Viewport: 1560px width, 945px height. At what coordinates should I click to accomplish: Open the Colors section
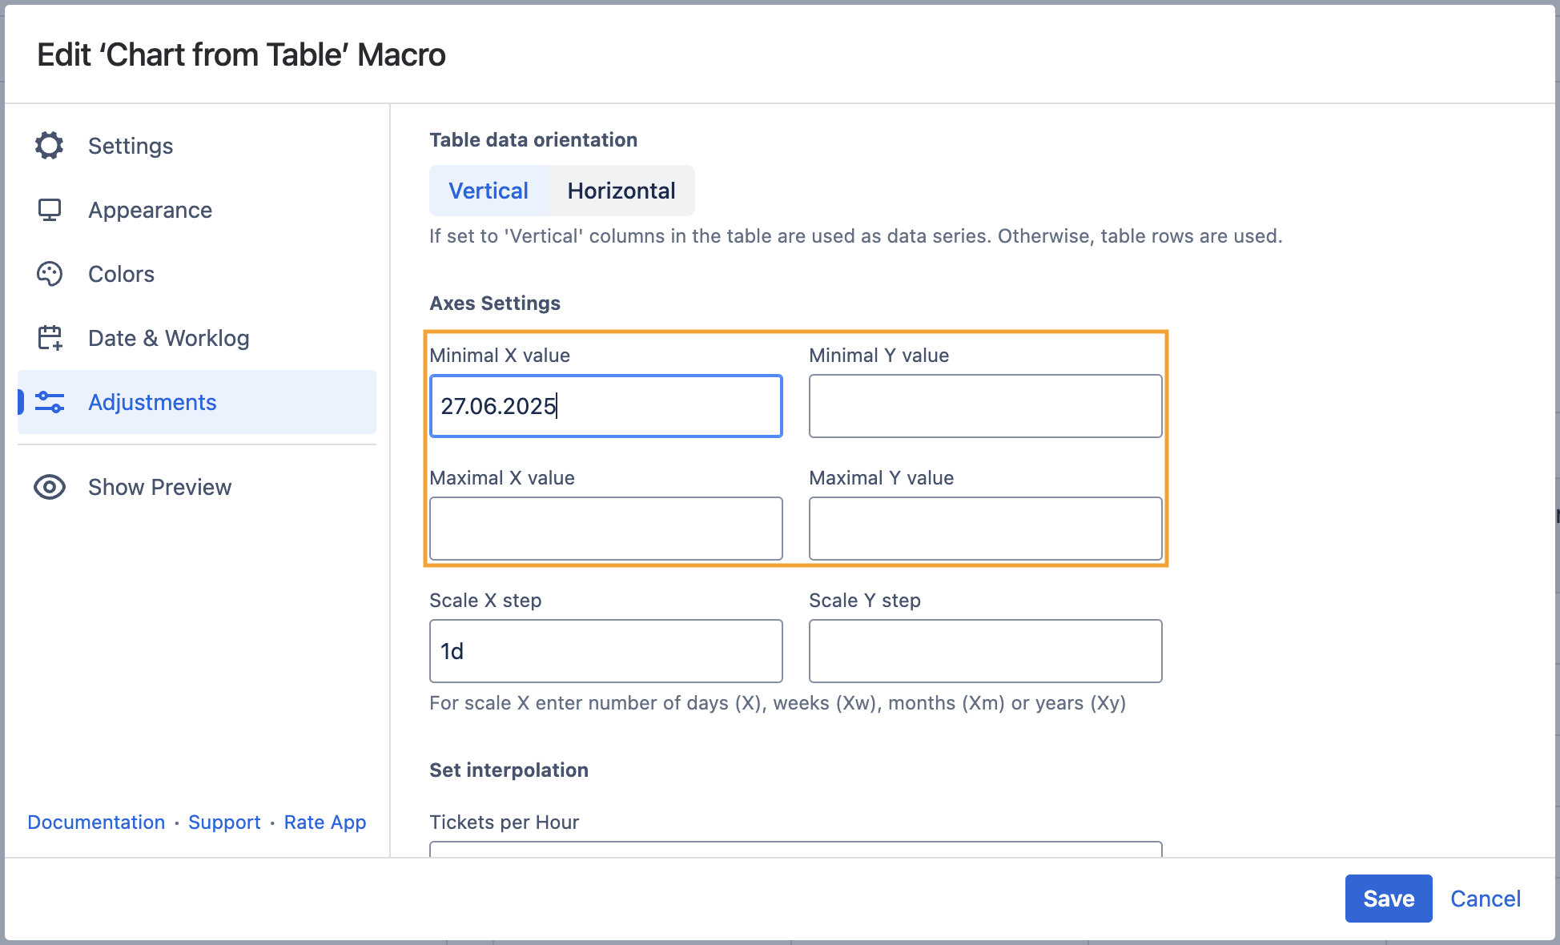pos(121,274)
